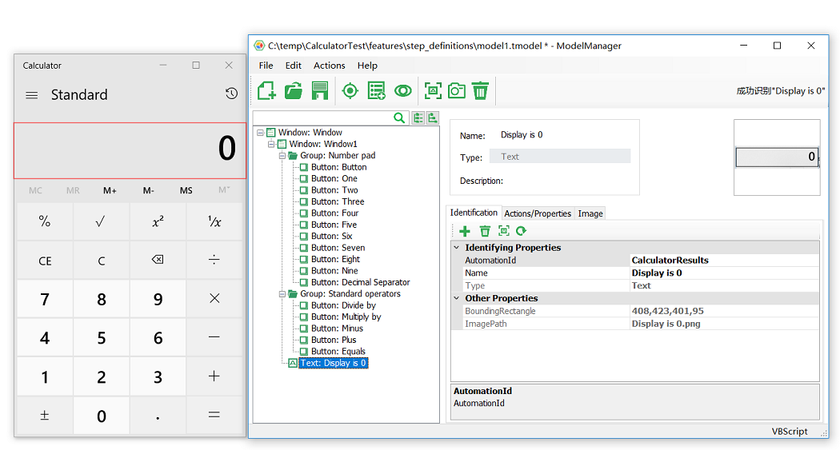Click the refresh icon in Identification toolbar
Viewport: 840px width, 450px height.
[522, 231]
